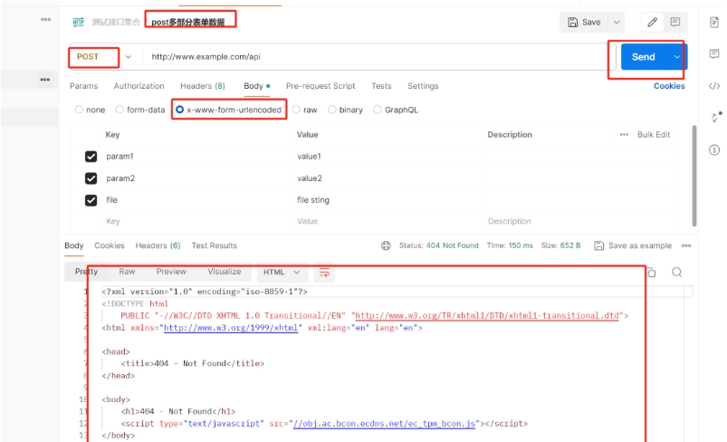Open the documentation icon in right sidebar

coord(714,22)
